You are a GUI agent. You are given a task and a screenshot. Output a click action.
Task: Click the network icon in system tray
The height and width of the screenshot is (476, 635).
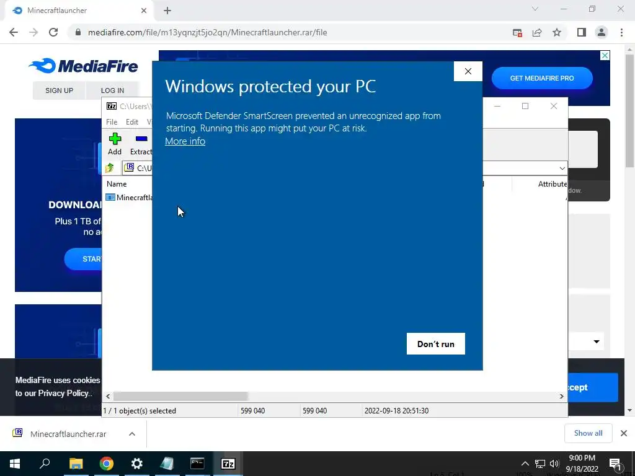pos(540,464)
